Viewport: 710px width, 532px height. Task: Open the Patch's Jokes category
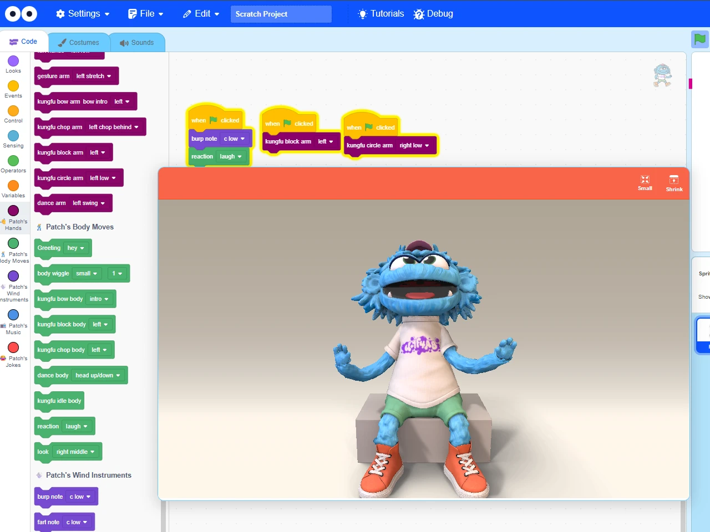point(14,352)
